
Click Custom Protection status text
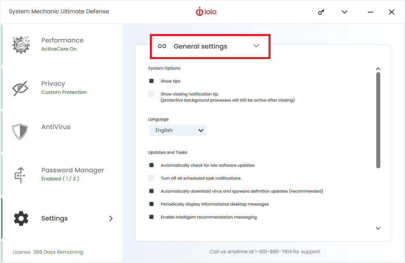pos(64,92)
